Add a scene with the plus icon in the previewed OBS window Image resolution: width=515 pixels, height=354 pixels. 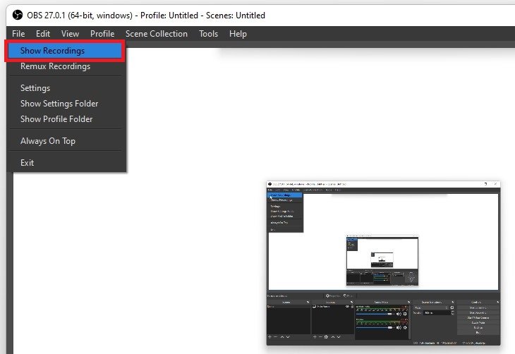[269, 337]
